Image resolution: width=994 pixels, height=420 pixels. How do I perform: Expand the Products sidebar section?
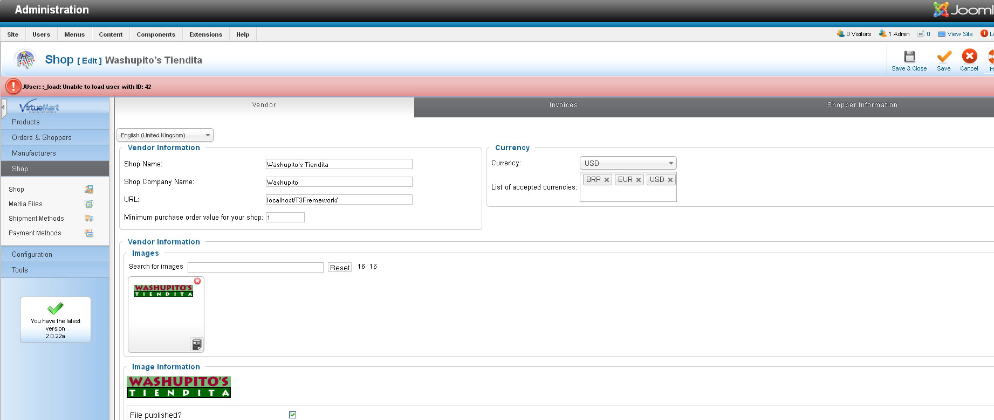tap(55, 122)
